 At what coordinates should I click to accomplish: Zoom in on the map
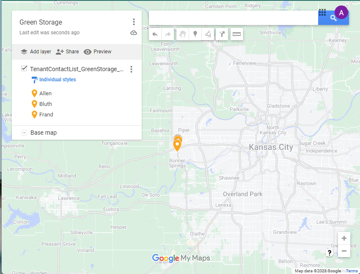(x=344, y=238)
